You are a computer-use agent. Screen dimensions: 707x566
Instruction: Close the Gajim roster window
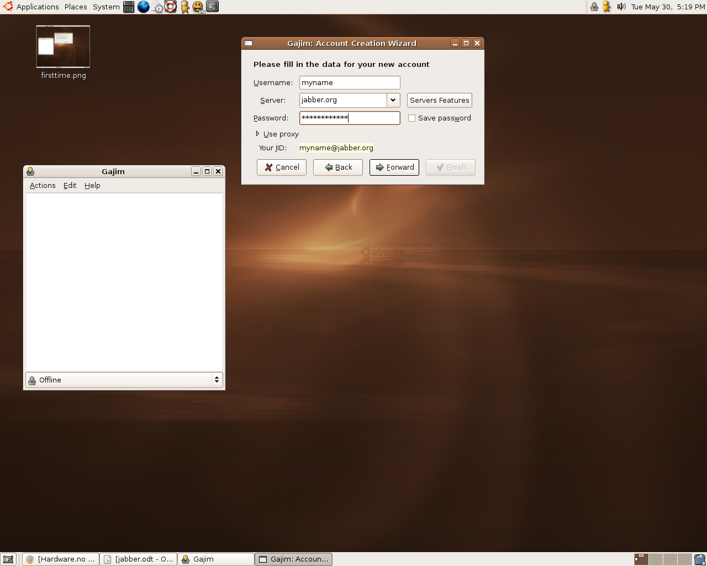218,171
